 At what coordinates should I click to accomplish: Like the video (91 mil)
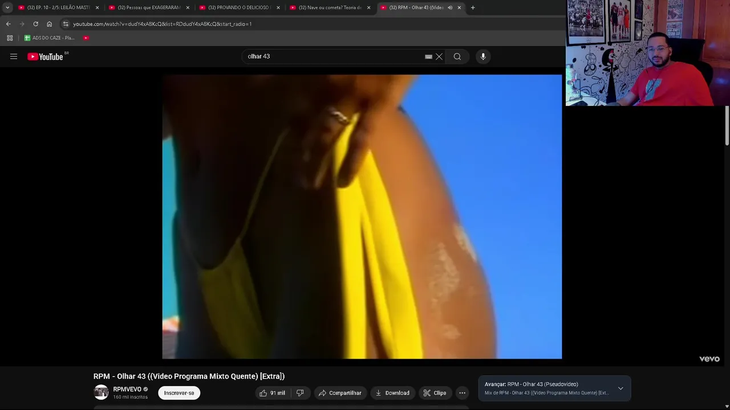(x=273, y=393)
